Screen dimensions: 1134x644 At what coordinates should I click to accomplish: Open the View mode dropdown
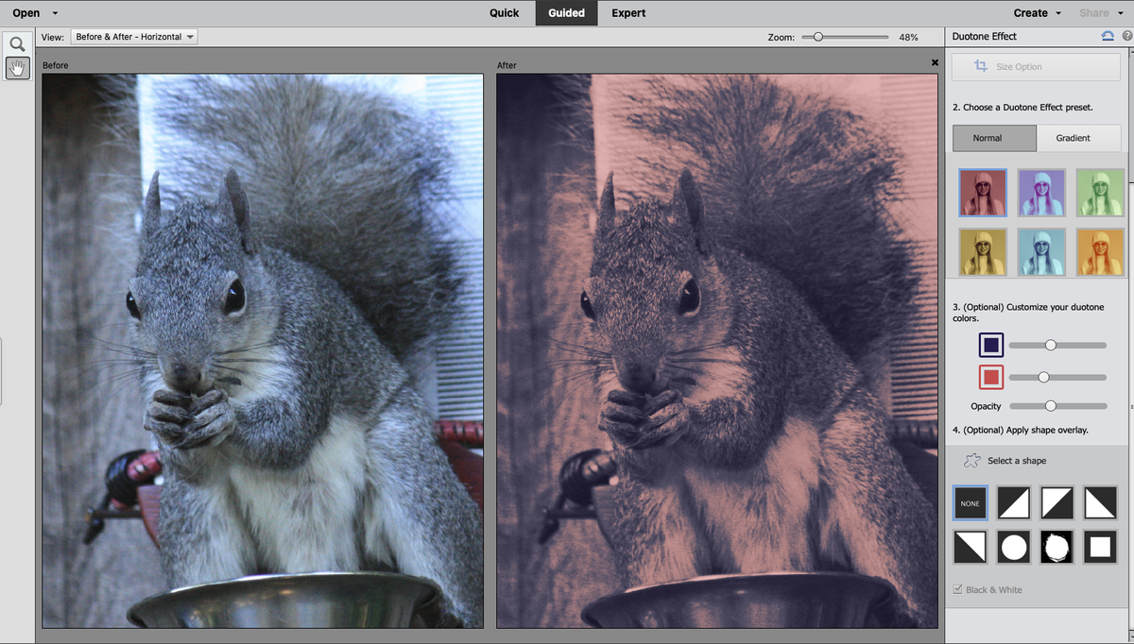133,37
